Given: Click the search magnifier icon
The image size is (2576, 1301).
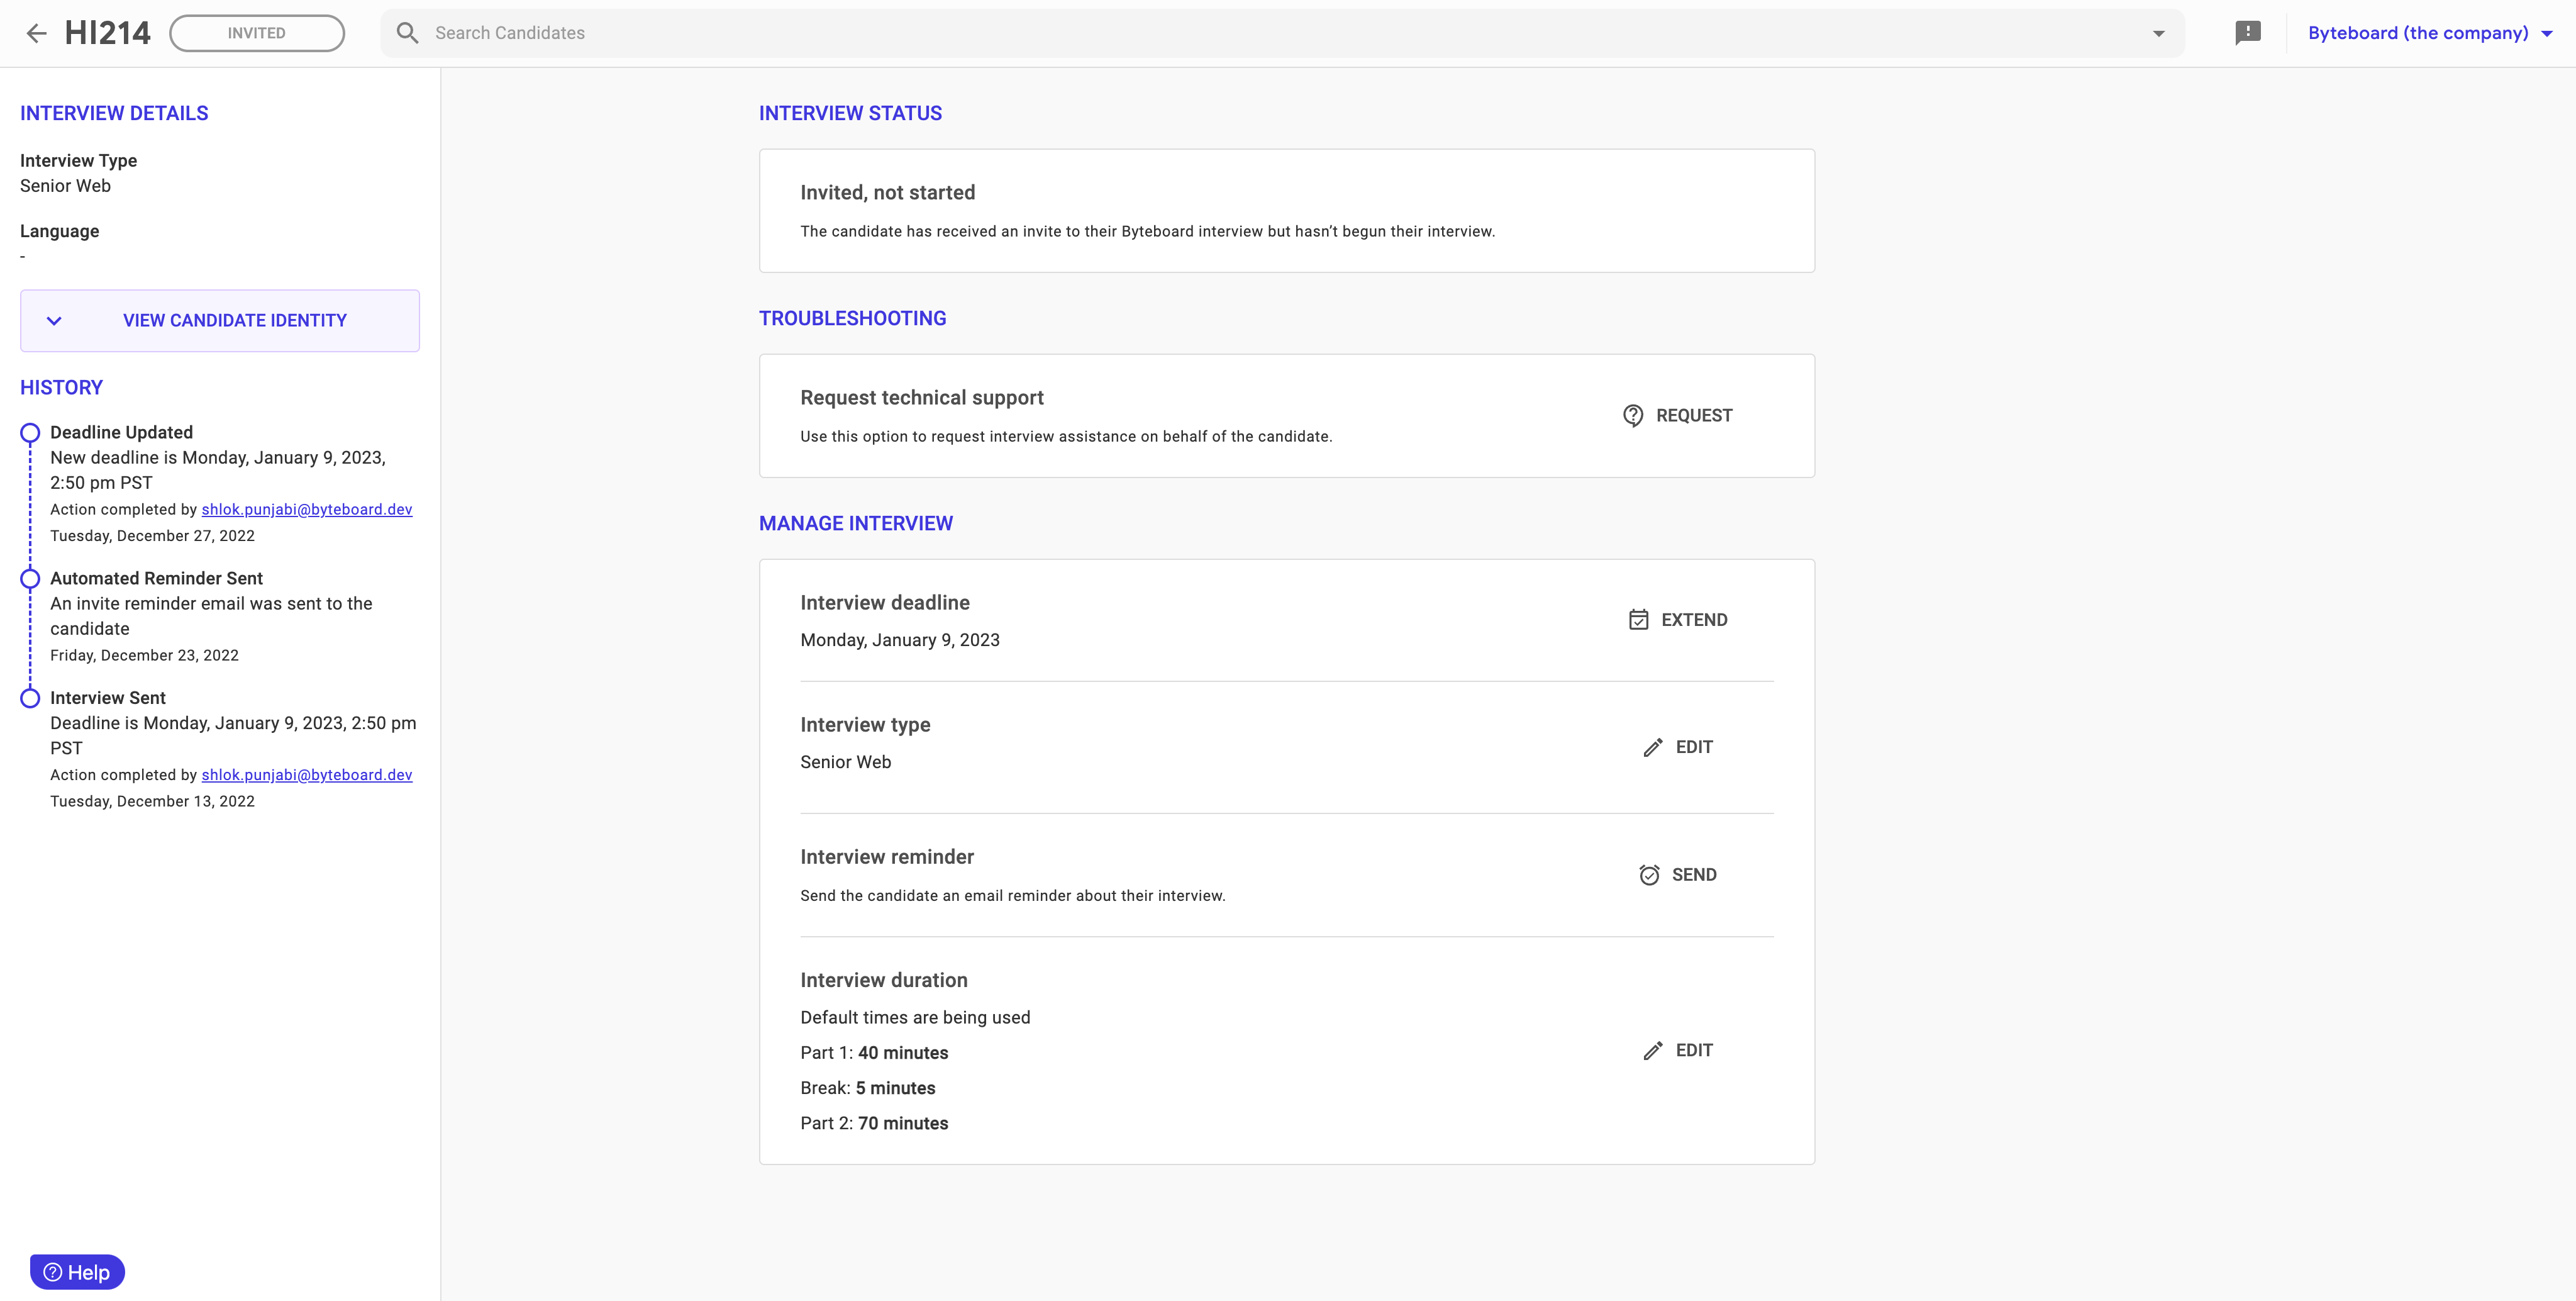Looking at the screenshot, I should (407, 33).
